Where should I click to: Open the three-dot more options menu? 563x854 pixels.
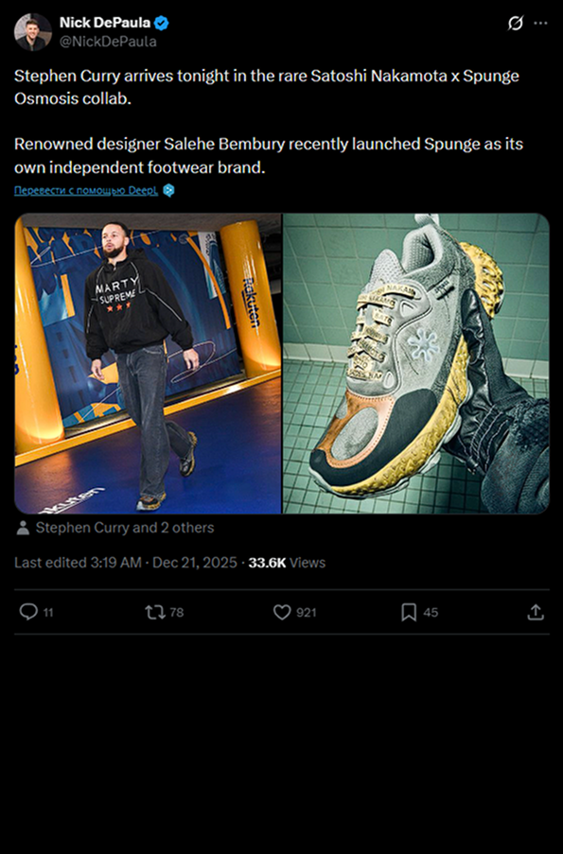pyautogui.click(x=540, y=24)
